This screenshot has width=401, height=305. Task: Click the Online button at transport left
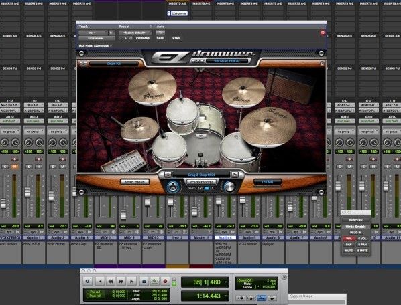pyautogui.click(x=88, y=282)
